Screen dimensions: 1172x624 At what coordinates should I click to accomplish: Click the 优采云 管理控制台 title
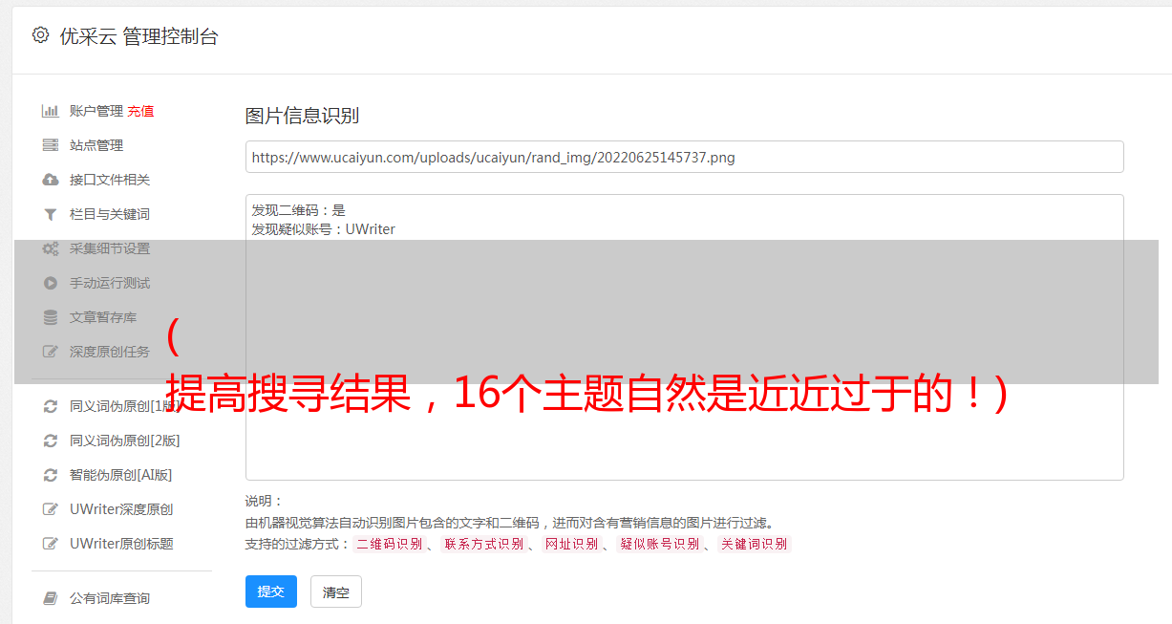point(139,36)
